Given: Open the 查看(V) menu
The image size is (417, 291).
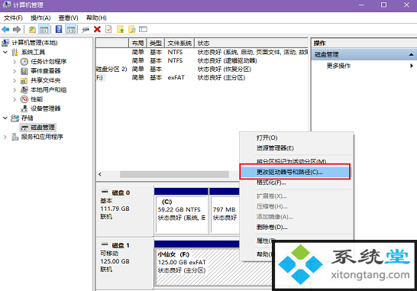Looking at the screenshot, I should coord(68,18).
